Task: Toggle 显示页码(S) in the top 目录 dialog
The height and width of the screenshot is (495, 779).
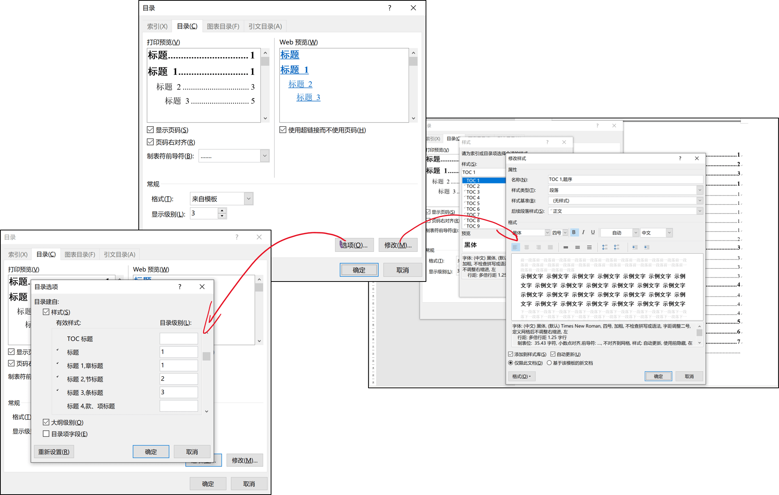Action: 150,130
